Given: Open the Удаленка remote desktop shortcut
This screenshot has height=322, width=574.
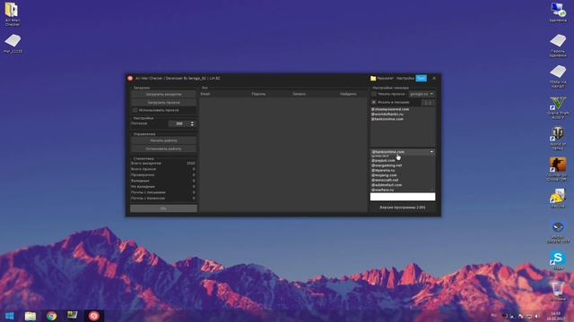Looking at the screenshot, I should point(558,12).
